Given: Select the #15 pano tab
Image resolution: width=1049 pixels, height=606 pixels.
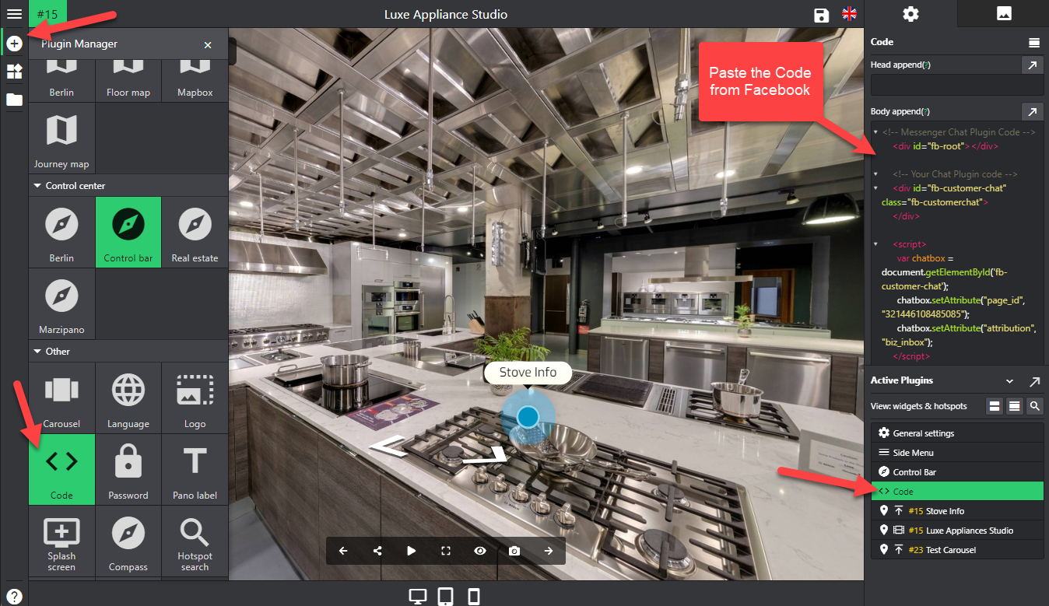Looking at the screenshot, I should 47,14.
